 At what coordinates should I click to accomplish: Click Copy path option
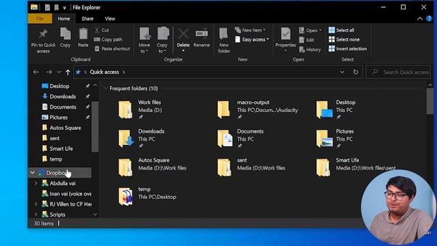(x=108, y=40)
